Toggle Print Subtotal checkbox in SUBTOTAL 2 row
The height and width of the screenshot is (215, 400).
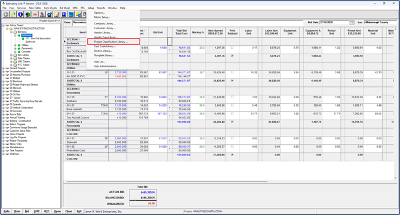pos(232,80)
